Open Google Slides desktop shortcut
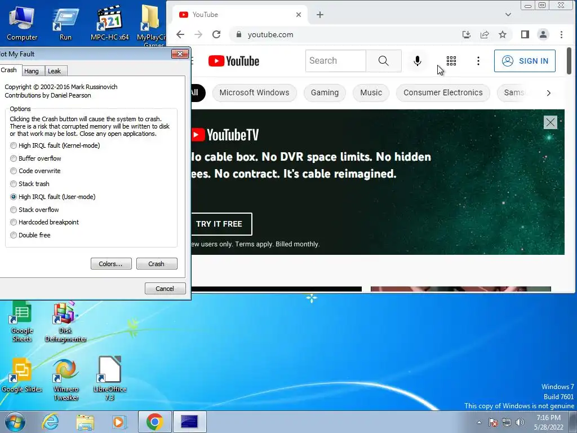Screen dimensions: 577x433 [22, 375]
